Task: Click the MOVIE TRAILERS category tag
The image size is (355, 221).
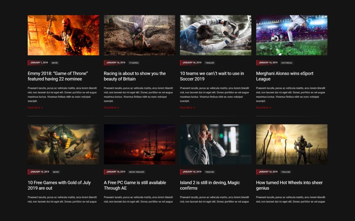Action: tap(137, 172)
